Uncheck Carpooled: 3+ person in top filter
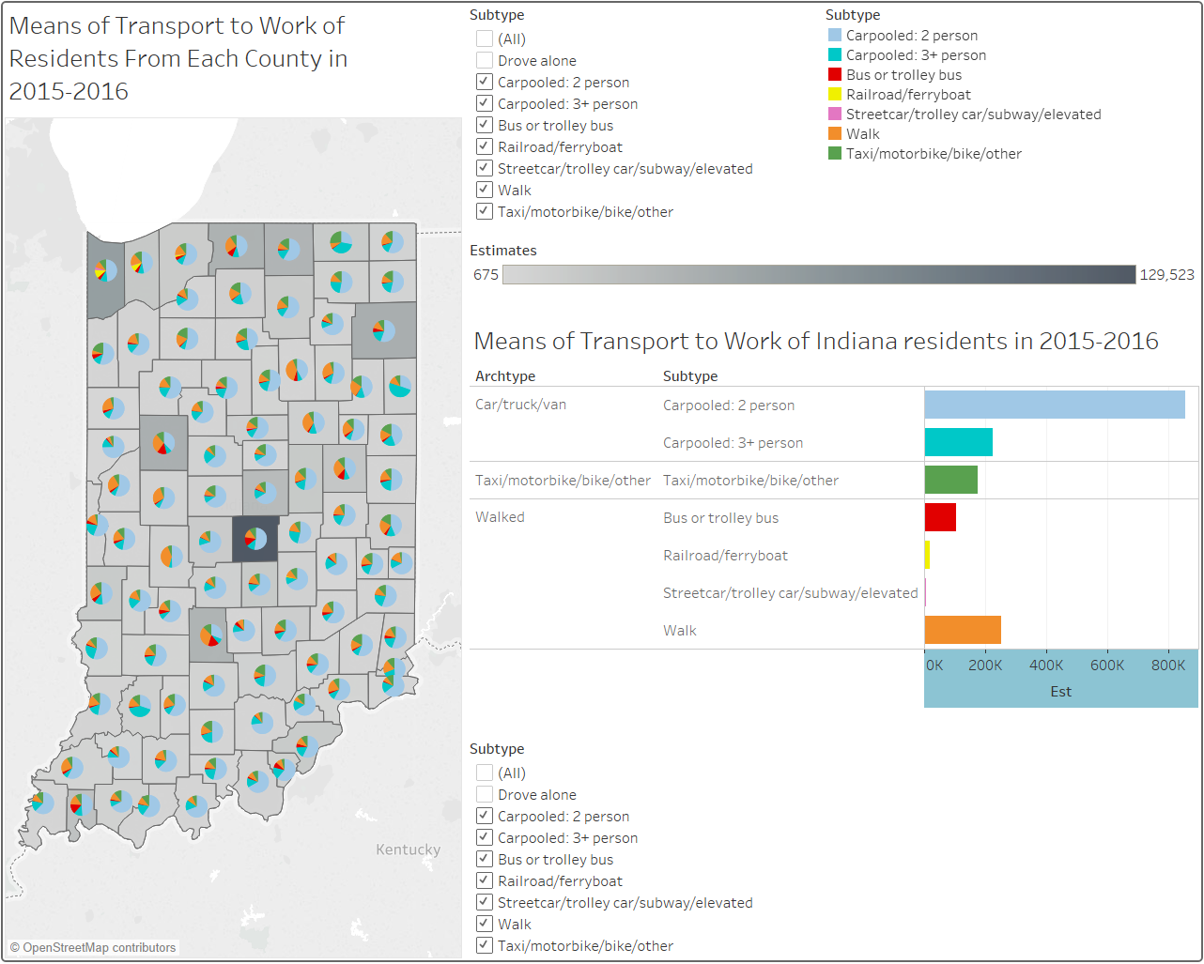This screenshot has width=1204, height=964. coord(485,103)
